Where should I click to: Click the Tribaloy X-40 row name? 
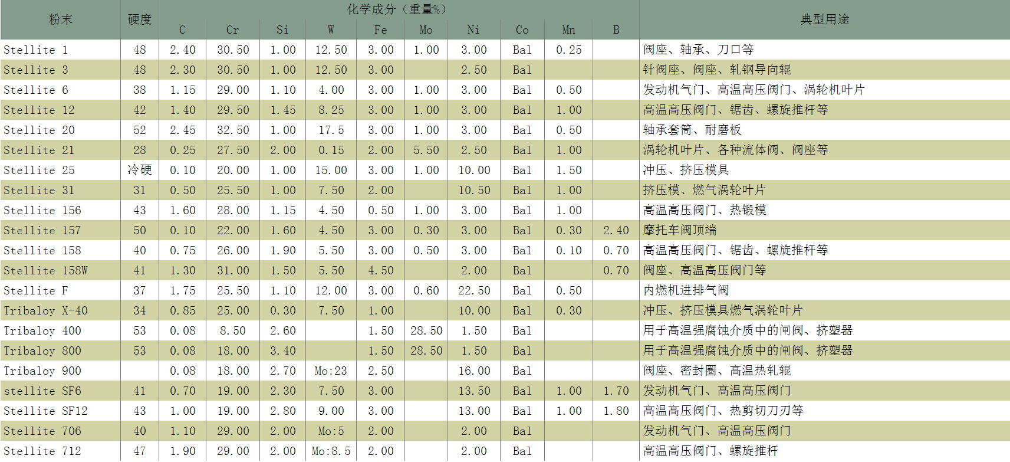click(x=45, y=311)
